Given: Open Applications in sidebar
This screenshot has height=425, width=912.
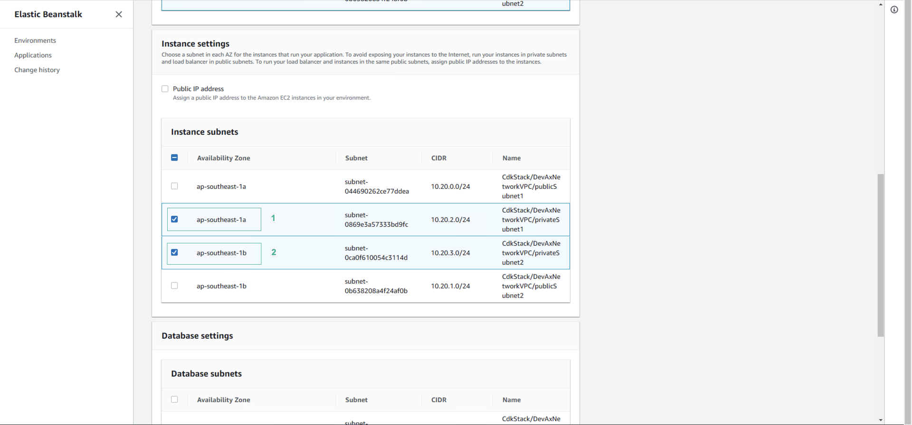Looking at the screenshot, I should [x=33, y=55].
